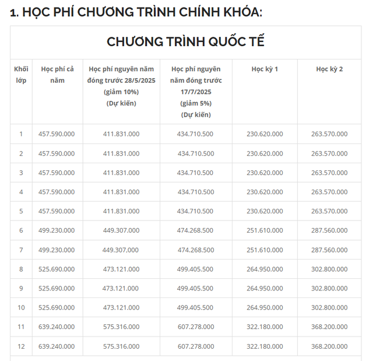Select the 'Học kỳ 2' column header

[329, 69]
